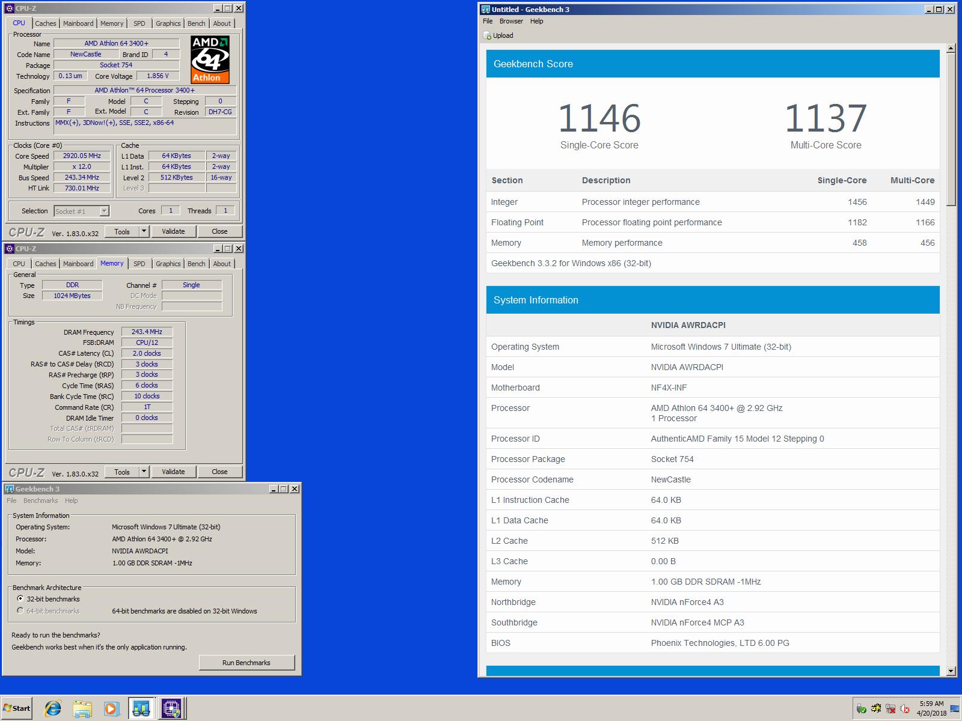
Task: Open Bench tab in lower CPU-Z window
Action: click(196, 264)
